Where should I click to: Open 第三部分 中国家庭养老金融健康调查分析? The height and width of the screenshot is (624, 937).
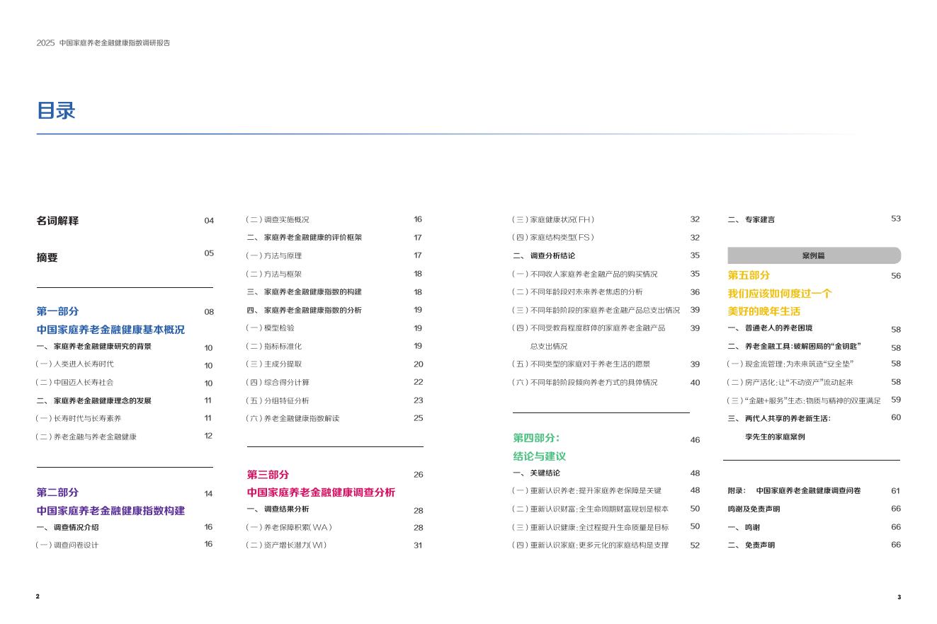click(x=320, y=492)
